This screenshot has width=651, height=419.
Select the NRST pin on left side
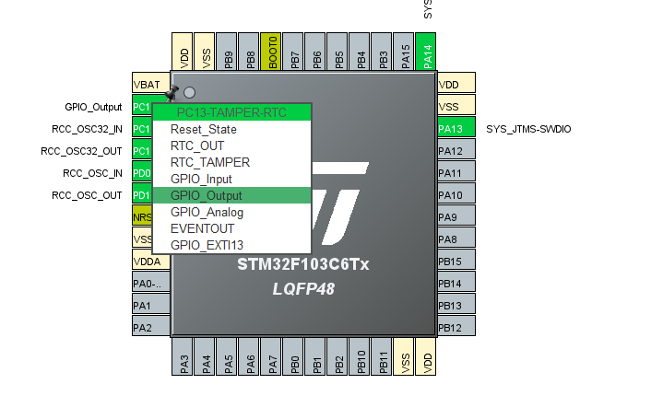[141, 217]
